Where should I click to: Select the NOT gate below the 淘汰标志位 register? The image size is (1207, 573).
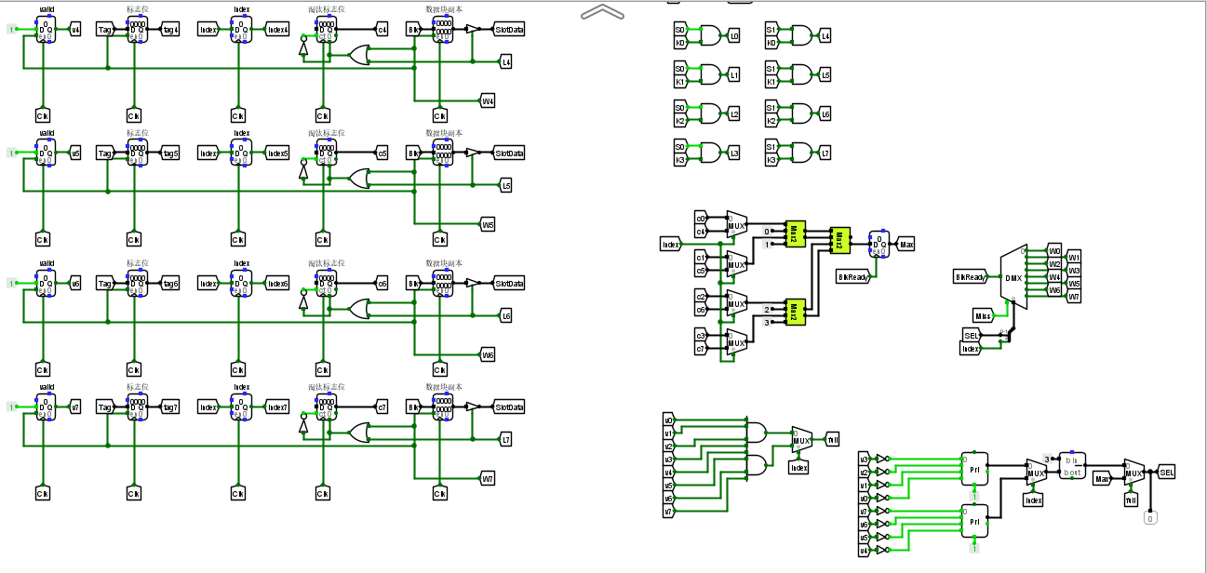click(x=302, y=47)
